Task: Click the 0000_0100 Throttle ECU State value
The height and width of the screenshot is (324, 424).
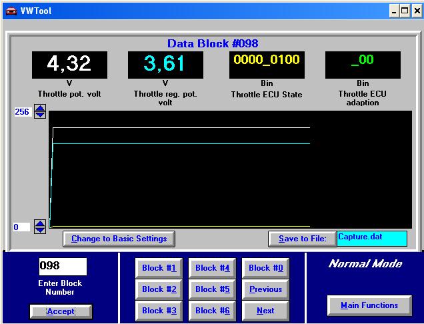Action: (x=267, y=65)
